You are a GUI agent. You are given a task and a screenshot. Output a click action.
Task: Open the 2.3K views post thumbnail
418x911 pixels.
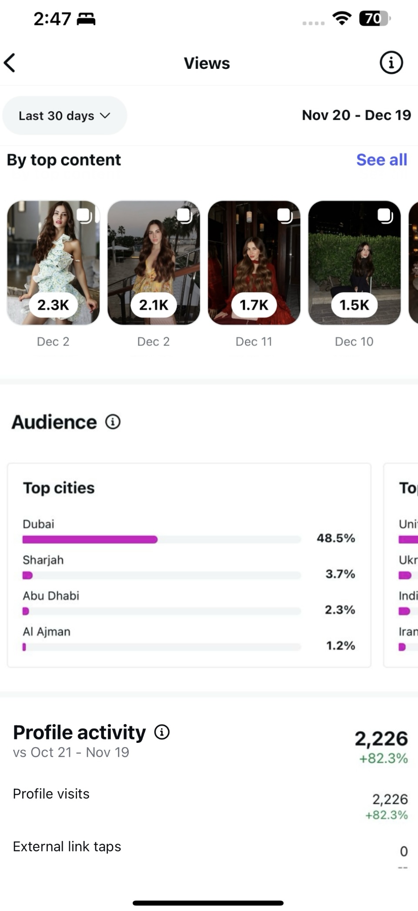[x=53, y=263]
